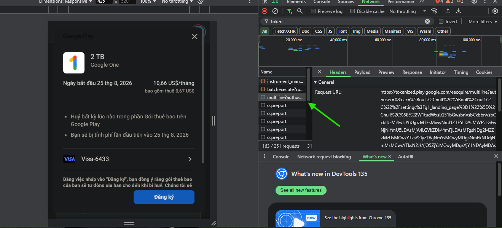Screen dimensions: 502x228
Task: Click the export HAR download icon
Action: (459, 11)
